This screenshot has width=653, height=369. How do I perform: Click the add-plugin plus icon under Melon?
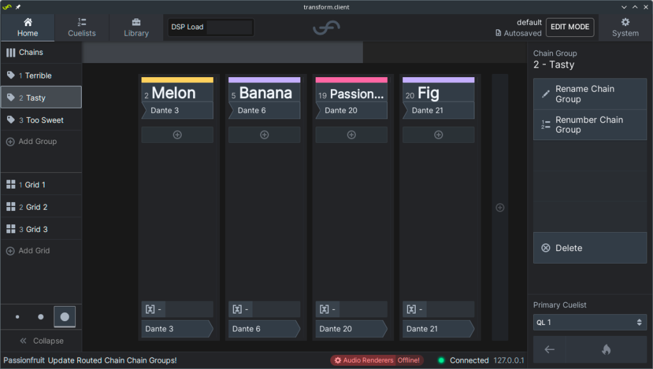[x=177, y=134]
